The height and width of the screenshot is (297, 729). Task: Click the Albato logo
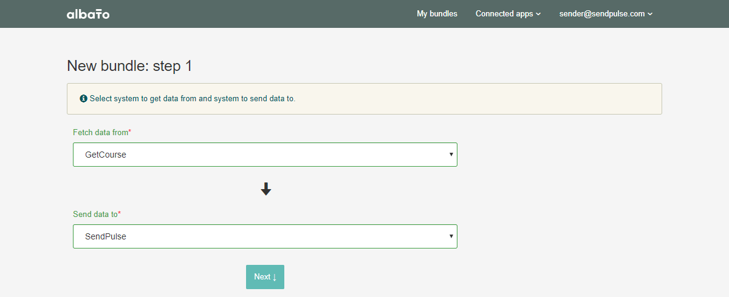point(88,14)
